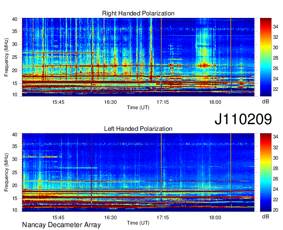Click the 16:30 time tick under Left Handed plot

click(x=110, y=217)
